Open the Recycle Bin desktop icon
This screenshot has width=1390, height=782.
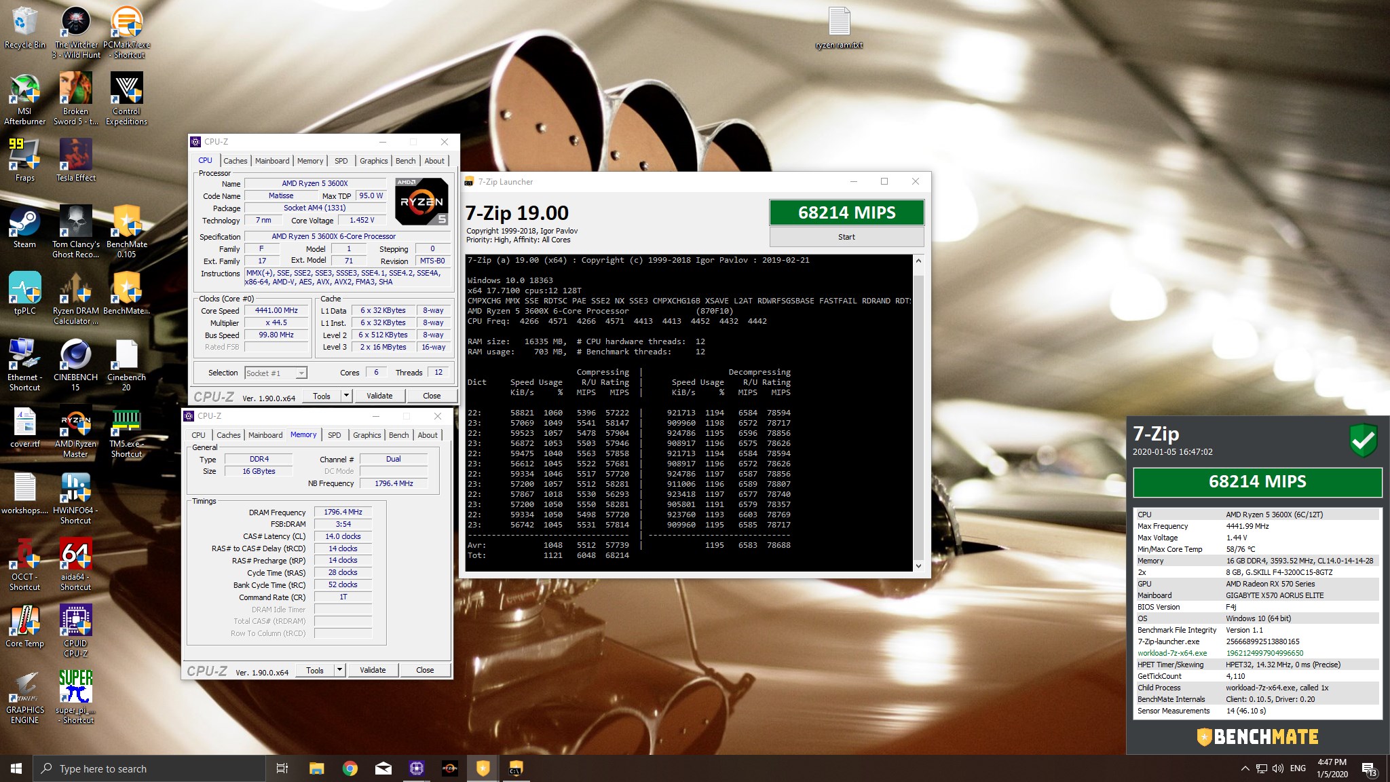[24, 28]
